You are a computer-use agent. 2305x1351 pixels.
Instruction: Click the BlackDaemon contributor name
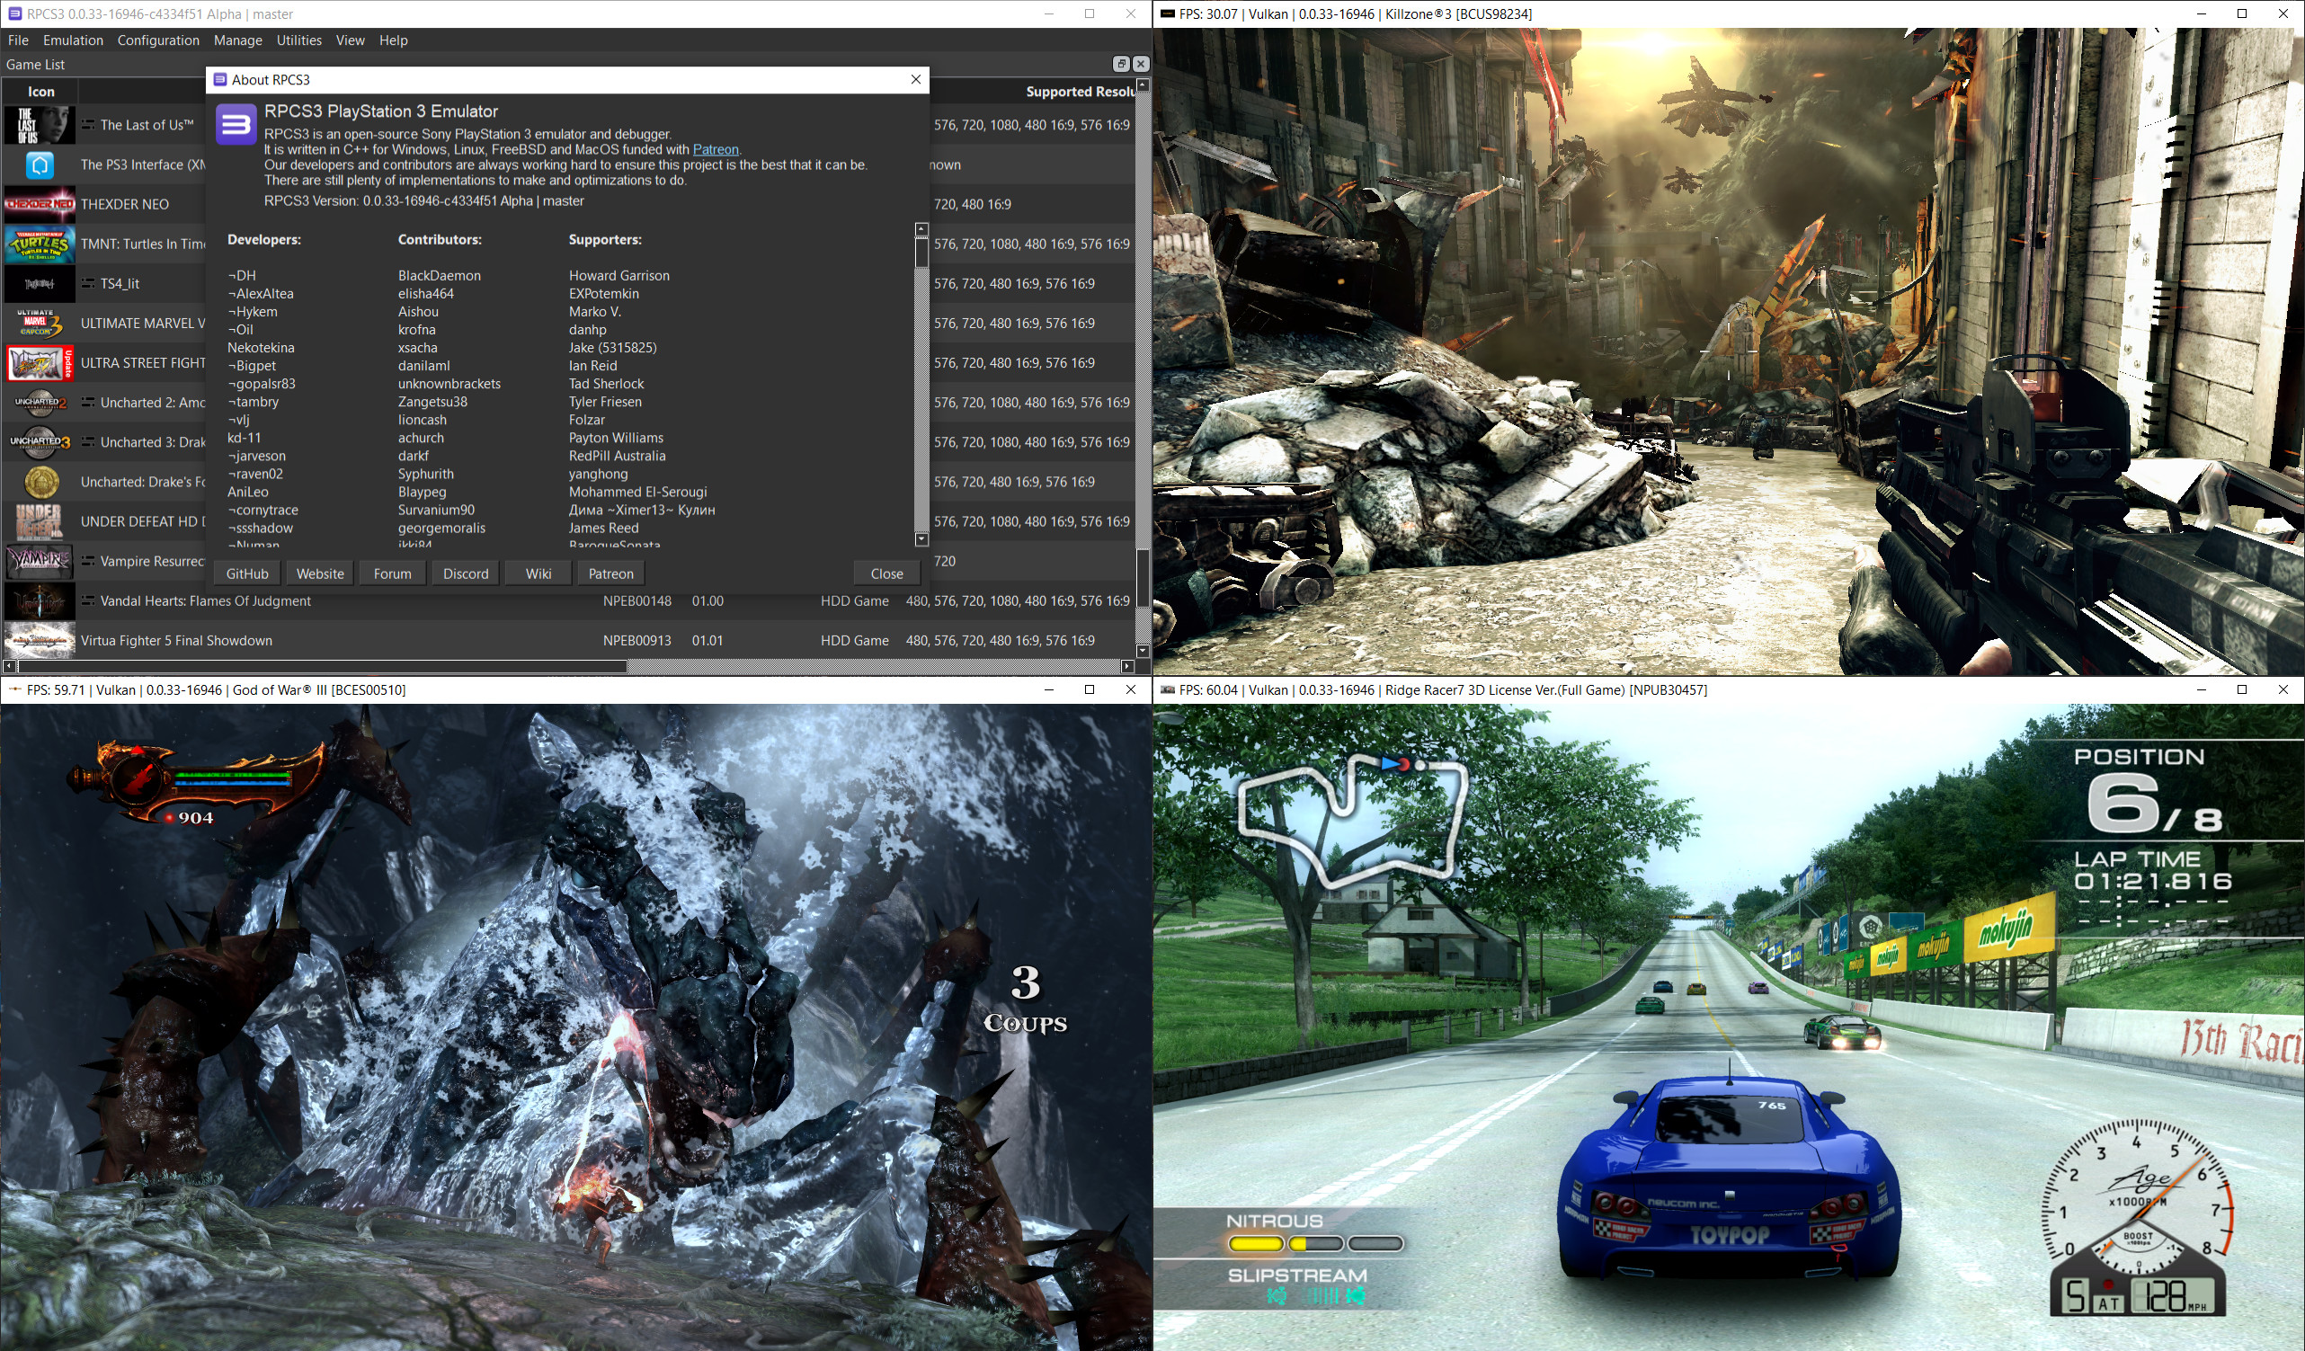(439, 275)
